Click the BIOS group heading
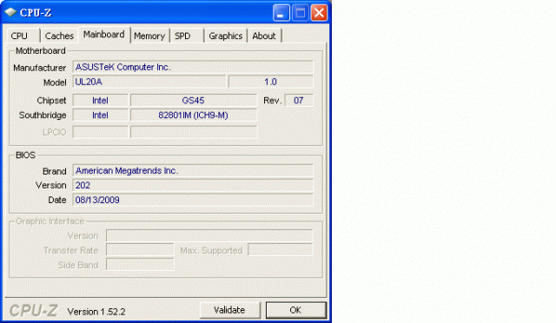The height and width of the screenshot is (323, 556). click(x=25, y=155)
